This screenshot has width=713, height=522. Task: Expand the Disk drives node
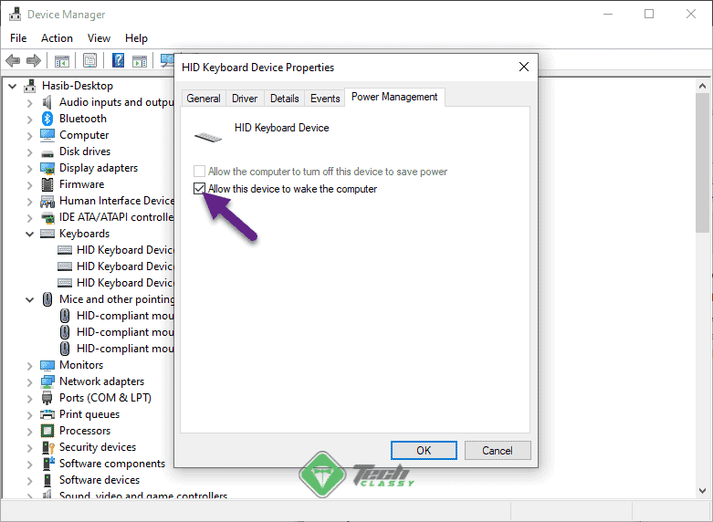coord(29,152)
